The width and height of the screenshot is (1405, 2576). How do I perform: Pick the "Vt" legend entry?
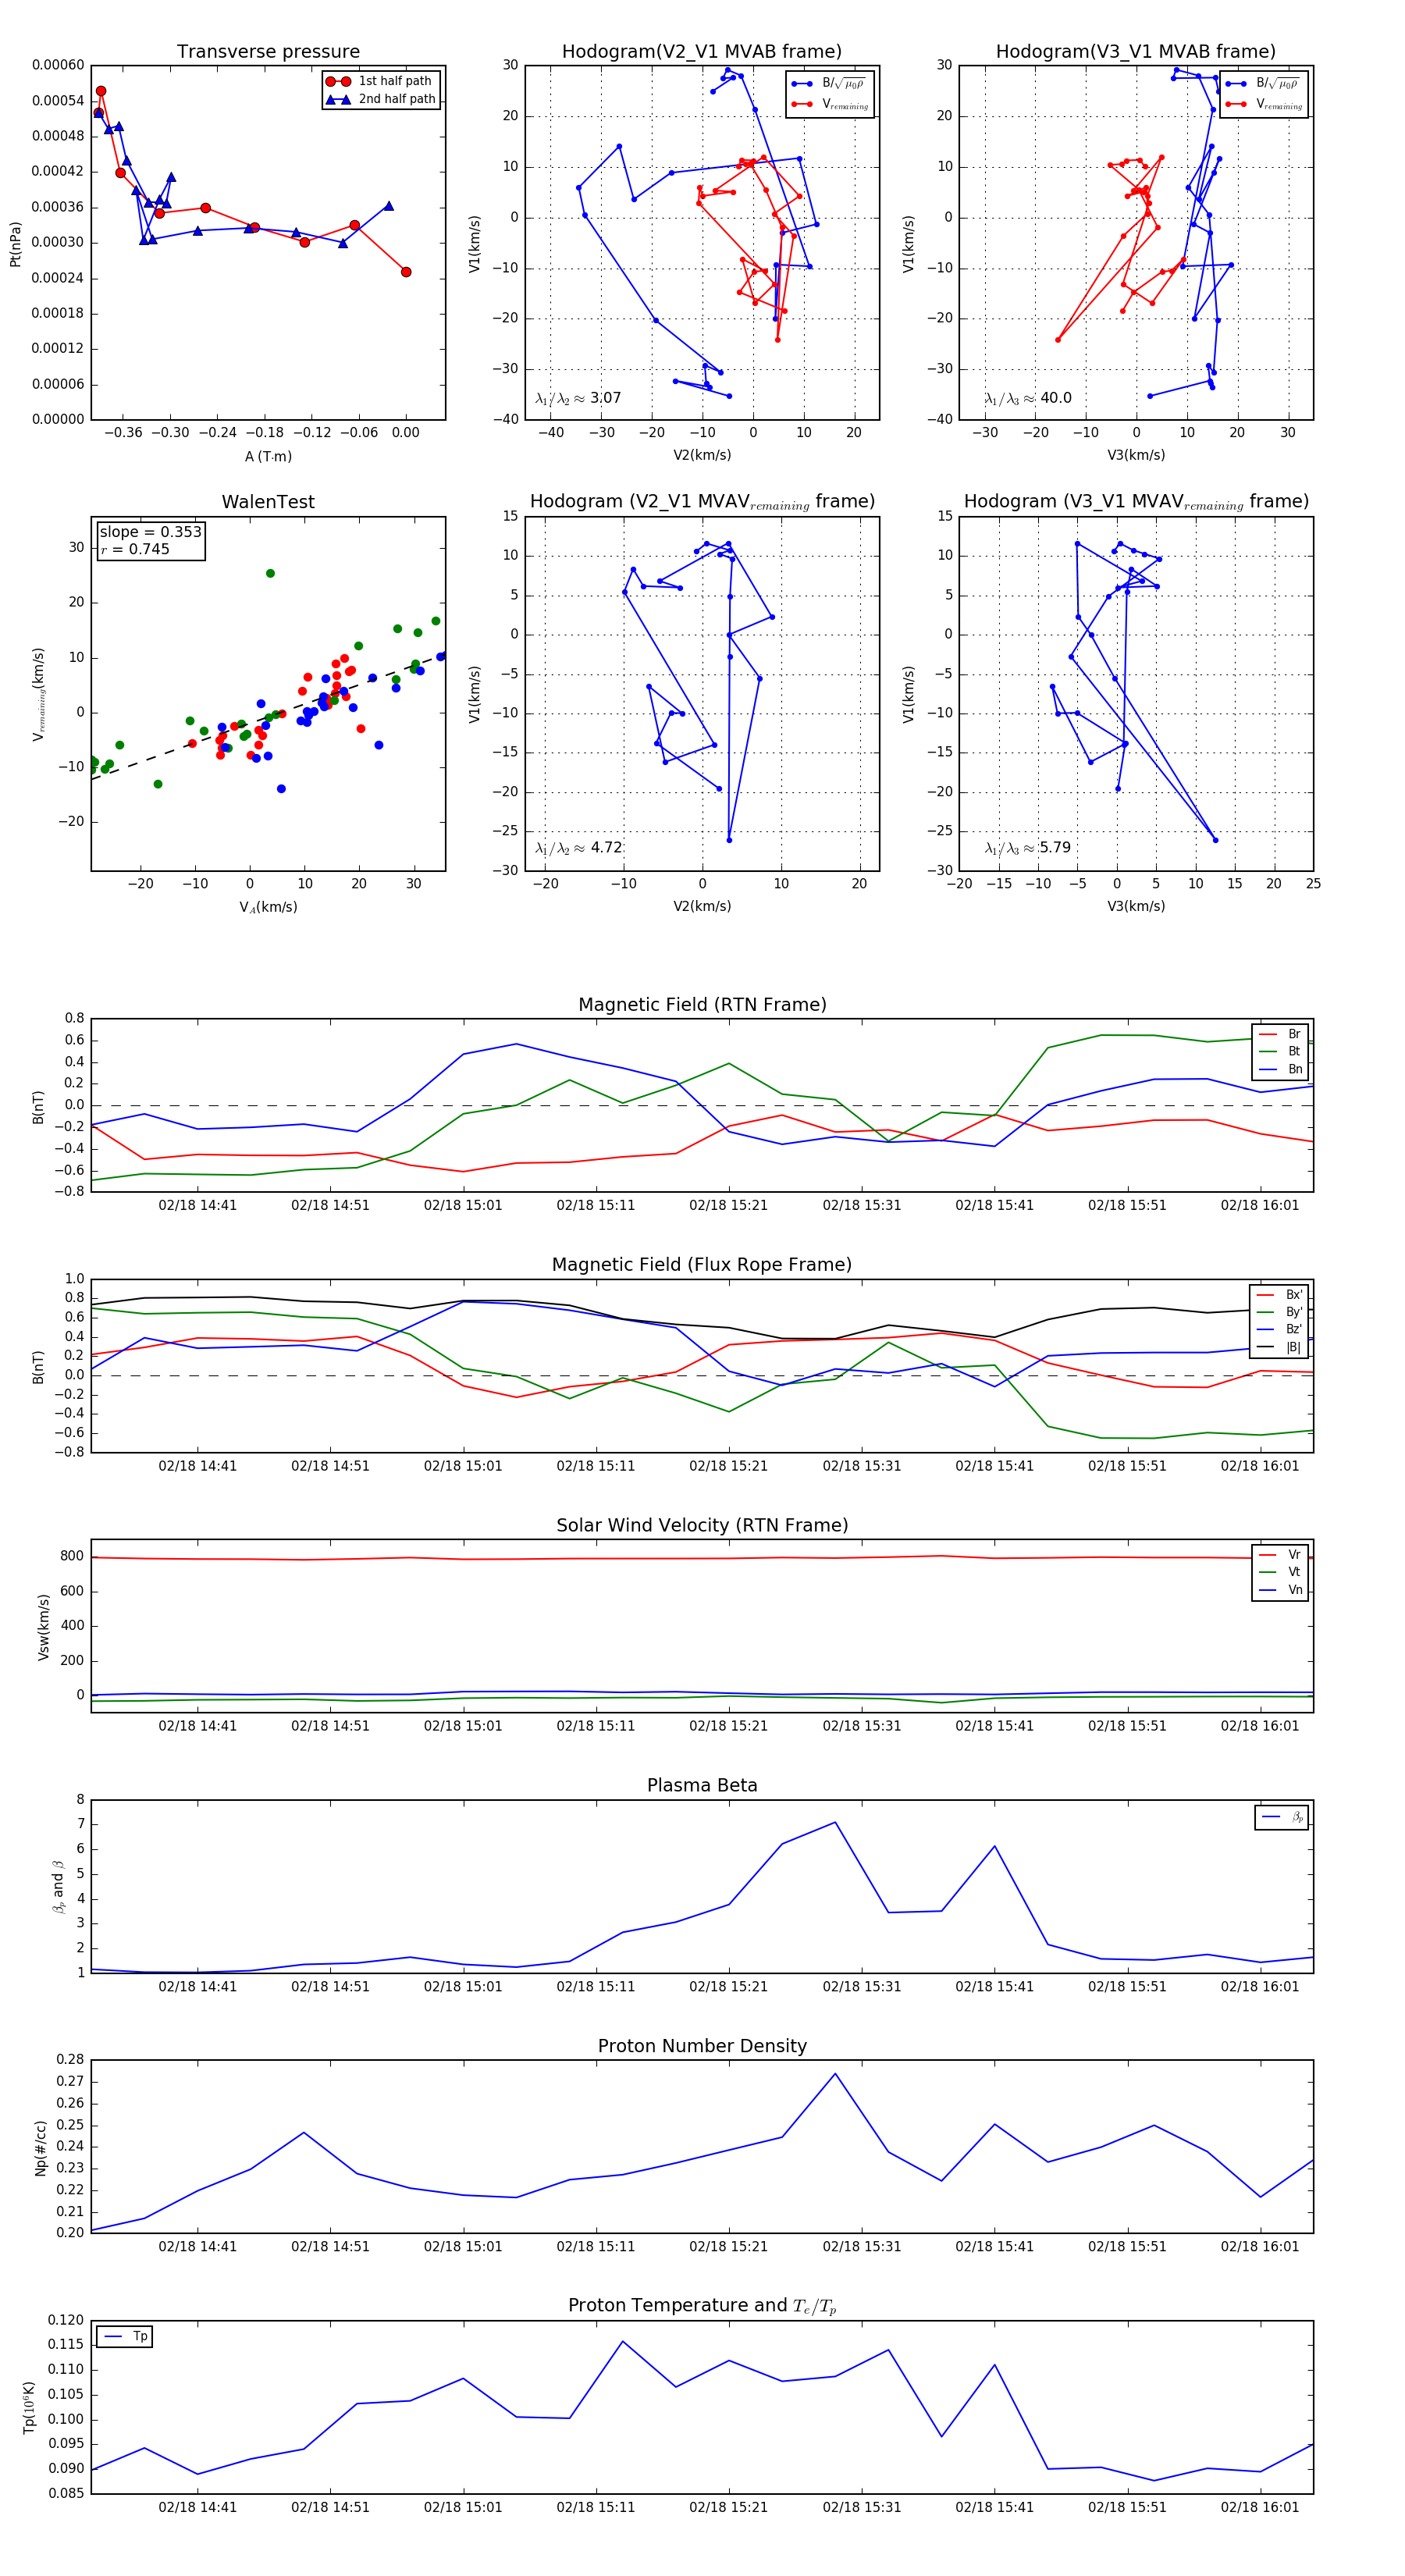tap(1280, 1572)
